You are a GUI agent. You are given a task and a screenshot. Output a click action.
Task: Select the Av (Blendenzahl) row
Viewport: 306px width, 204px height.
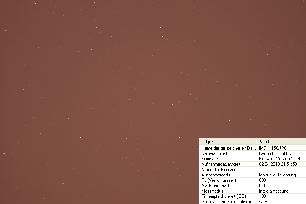tap(215, 186)
